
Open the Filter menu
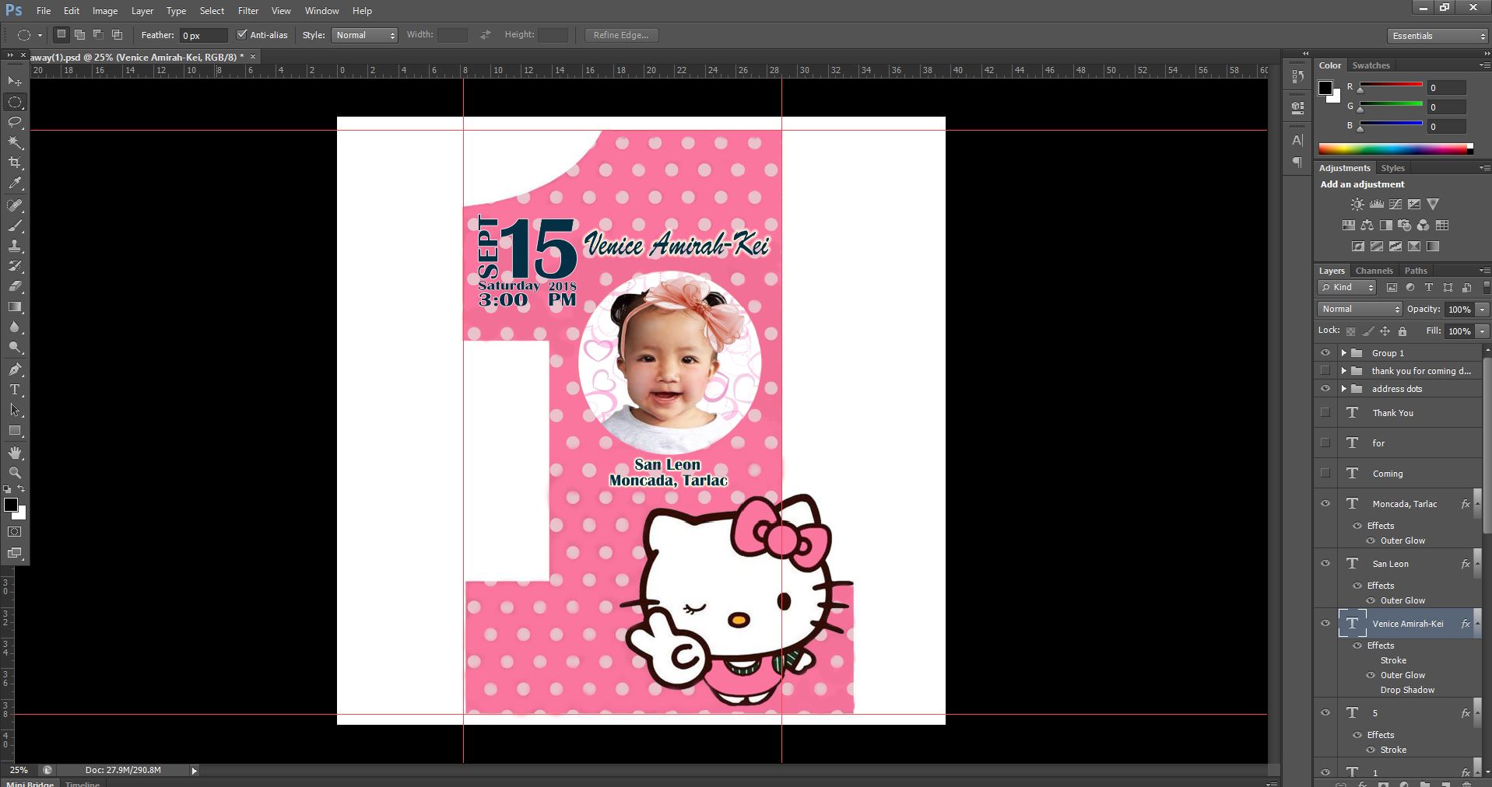(x=248, y=11)
